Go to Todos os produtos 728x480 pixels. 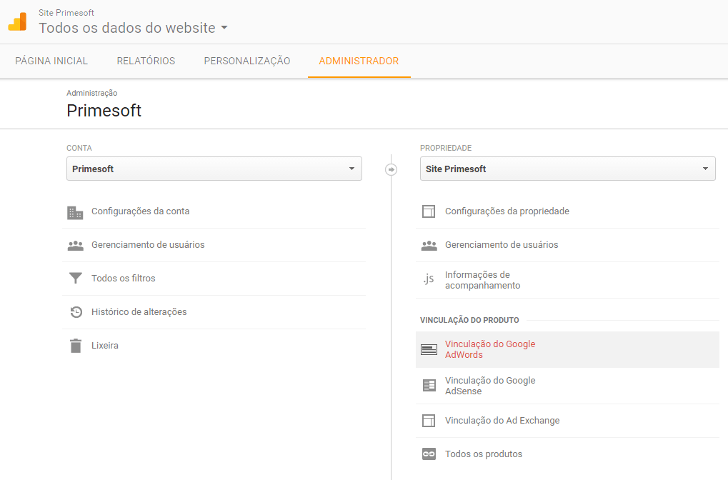click(484, 454)
